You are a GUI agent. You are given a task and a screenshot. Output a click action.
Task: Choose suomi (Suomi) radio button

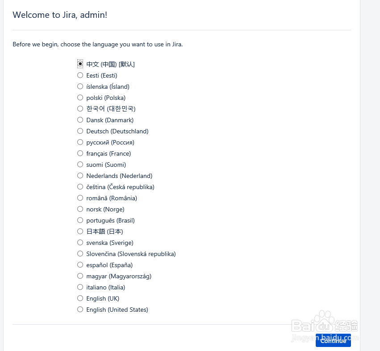tap(80, 165)
